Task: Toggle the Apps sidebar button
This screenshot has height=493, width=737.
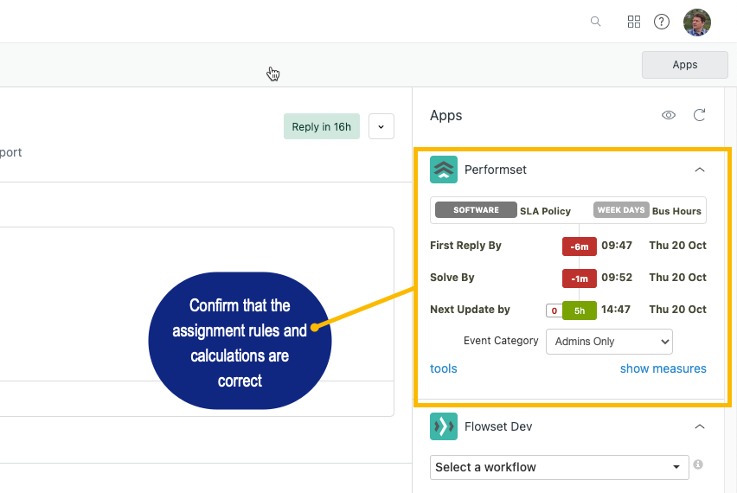Action: click(x=685, y=65)
